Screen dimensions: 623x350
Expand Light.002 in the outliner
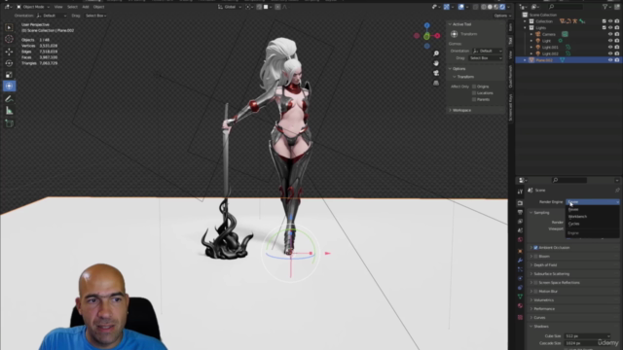click(x=531, y=53)
